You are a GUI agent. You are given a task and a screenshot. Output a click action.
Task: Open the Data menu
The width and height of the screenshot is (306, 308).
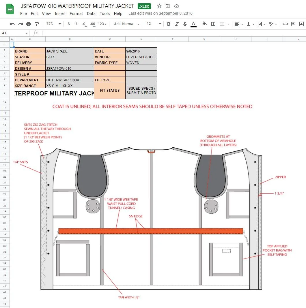pyautogui.click(x=91, y=14)
